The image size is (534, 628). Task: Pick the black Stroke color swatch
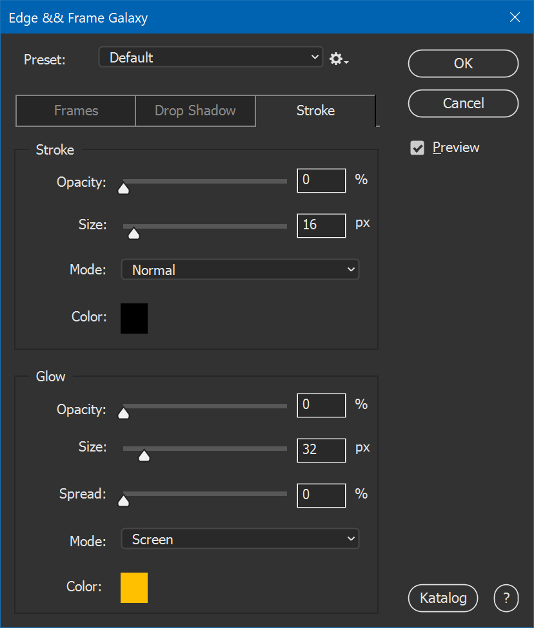coord(134,318)
